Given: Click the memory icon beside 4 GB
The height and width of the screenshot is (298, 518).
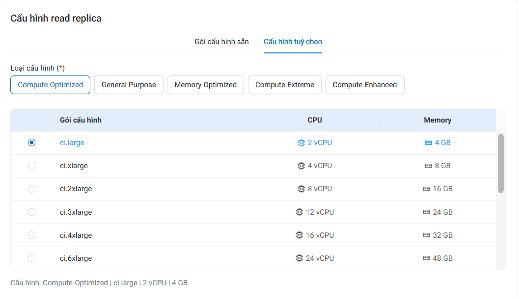Looking at the screenshot, I should pos(429,143).
